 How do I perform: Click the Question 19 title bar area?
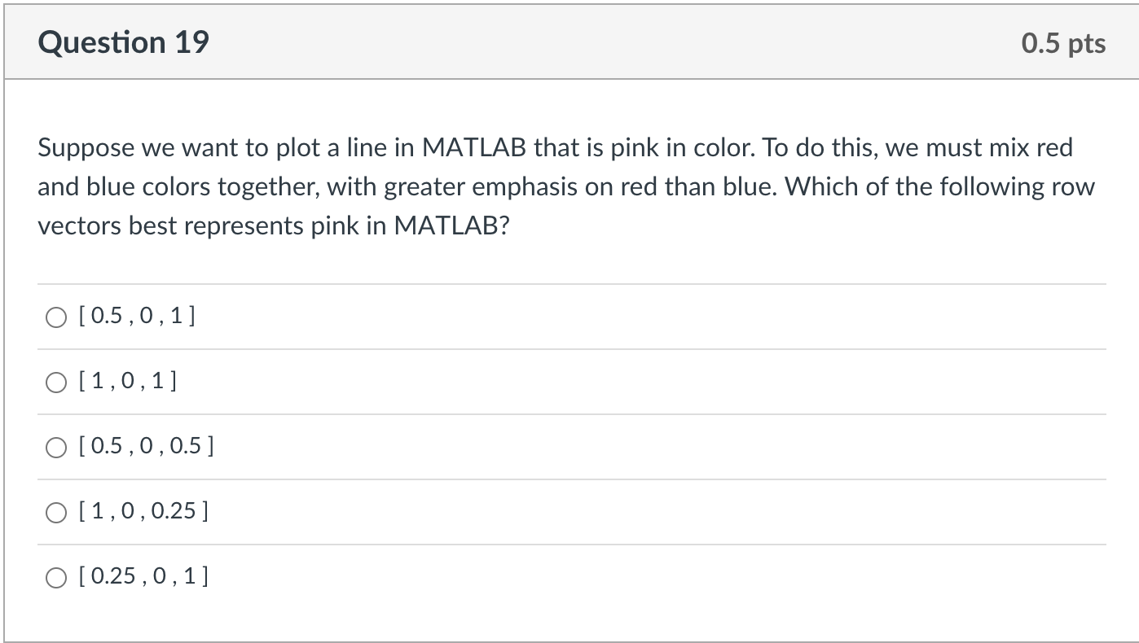(x=489, y=42)
